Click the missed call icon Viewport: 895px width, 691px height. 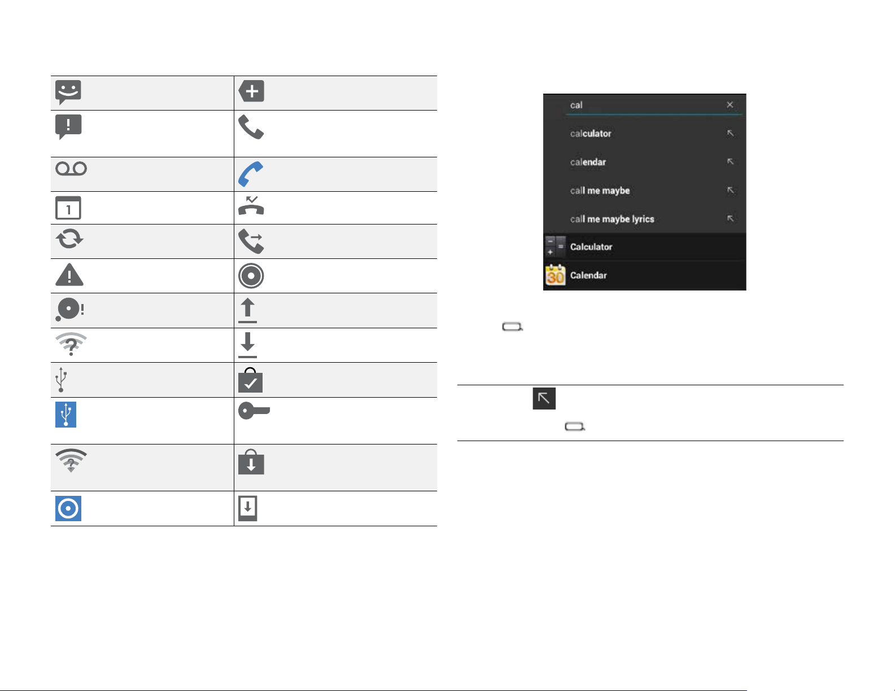(x=251, y=205)
